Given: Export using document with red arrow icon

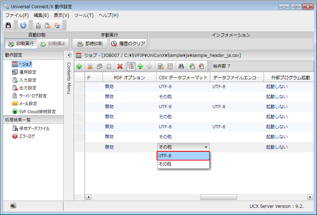Looking at the screenshot, I should pos(201,66).
